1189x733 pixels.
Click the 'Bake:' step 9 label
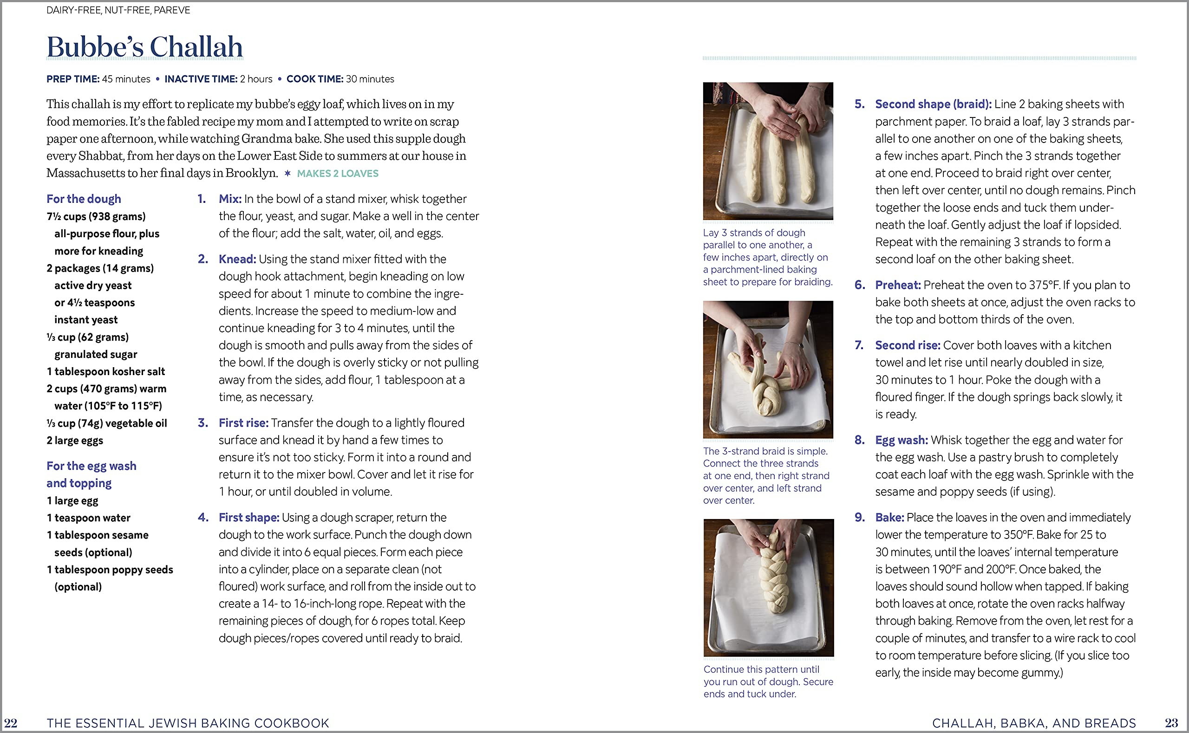click(889, 517)
